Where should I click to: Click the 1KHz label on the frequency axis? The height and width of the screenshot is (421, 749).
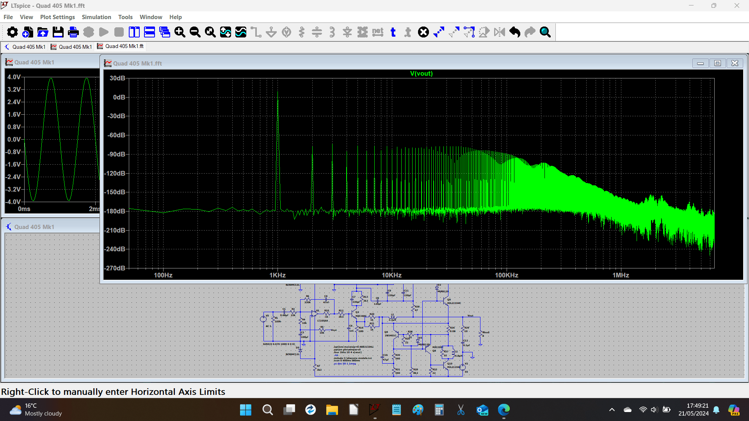pos(278,275)
